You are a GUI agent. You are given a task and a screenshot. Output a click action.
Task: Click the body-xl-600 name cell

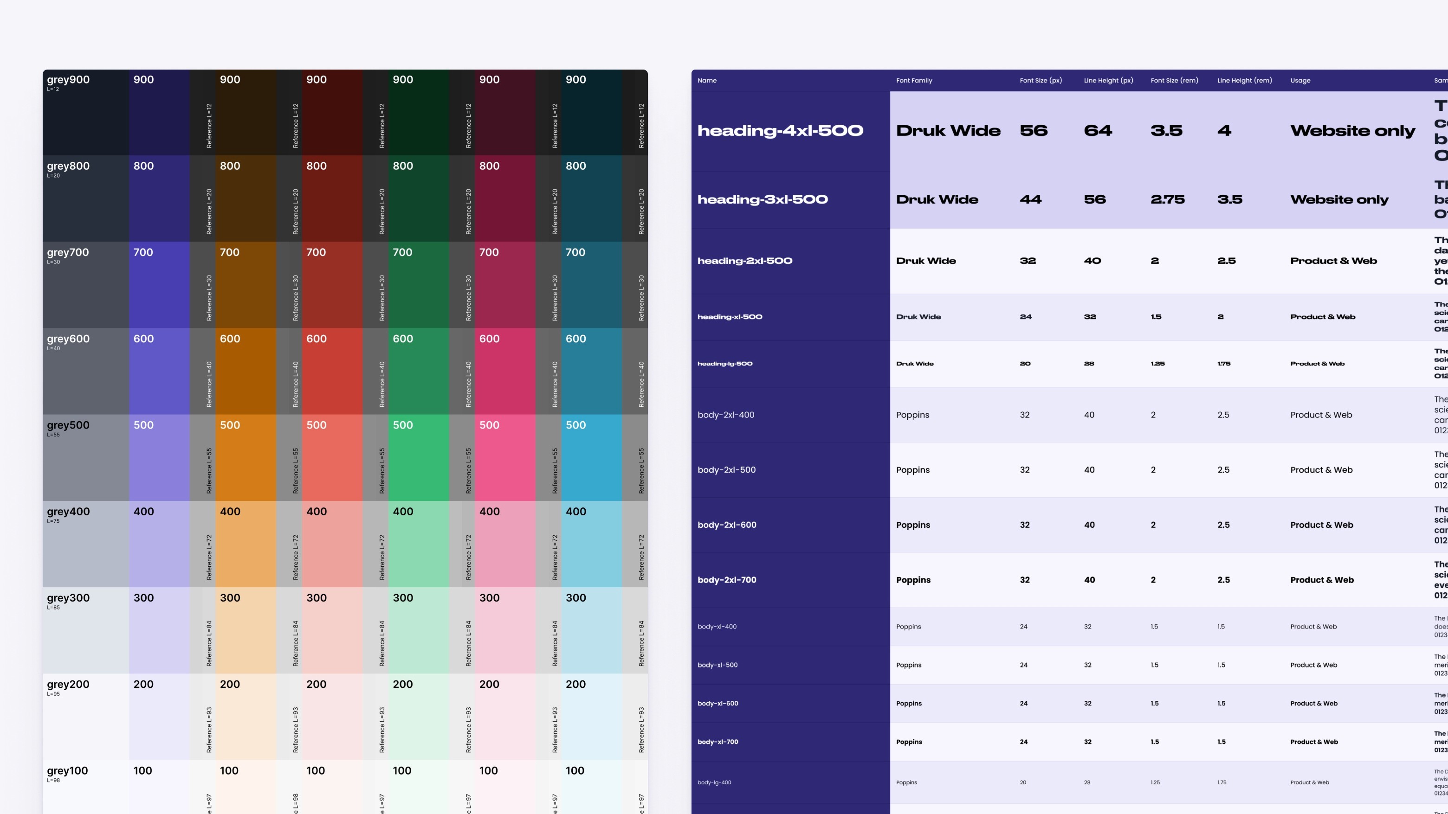pyautogui.click(x=790, y=703)
